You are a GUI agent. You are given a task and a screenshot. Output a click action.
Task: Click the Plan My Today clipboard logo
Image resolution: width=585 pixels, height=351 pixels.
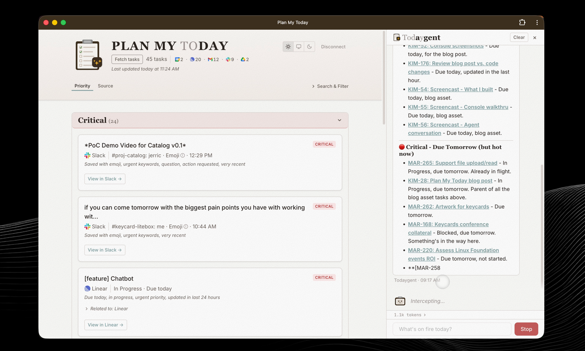coord(89,55)
